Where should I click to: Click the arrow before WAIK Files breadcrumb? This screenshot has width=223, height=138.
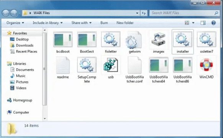click(x=30, y=13)
